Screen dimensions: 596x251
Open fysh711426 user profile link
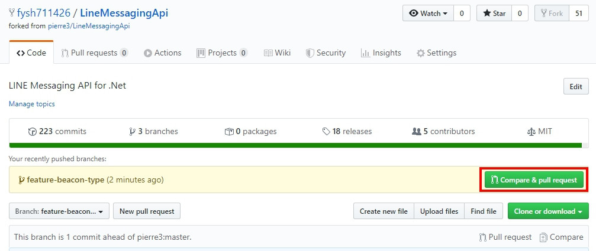pyautogui.click(x=44, y=13)
